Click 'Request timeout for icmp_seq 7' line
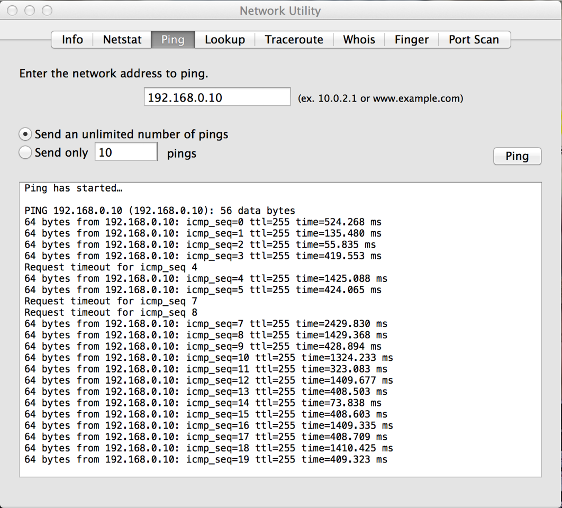The height and width of the screenshot is (508, 562). [x=111, y=301]
